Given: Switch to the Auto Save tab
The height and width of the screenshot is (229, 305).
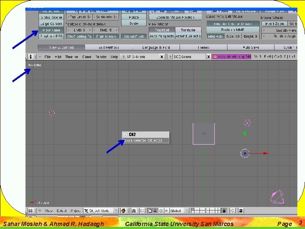Looking at the screenshot, I should (251, 47).
